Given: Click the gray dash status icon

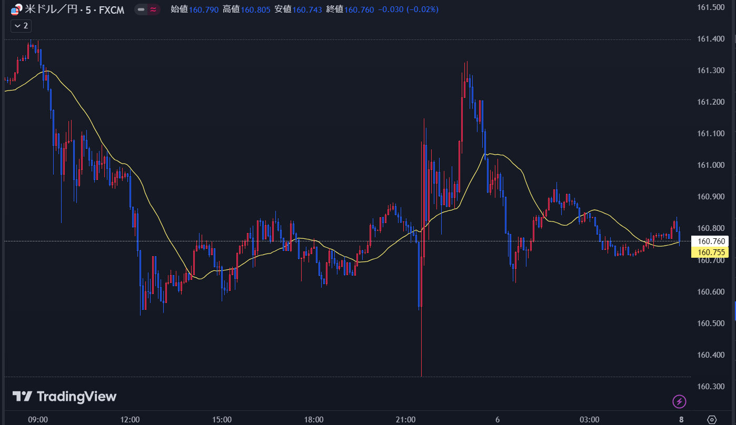Looking at the screenshot, I should pos(141,9).
